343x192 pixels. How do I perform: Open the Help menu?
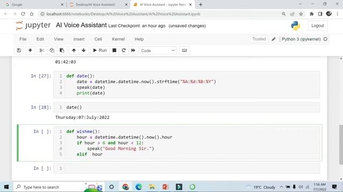(139, 39)
